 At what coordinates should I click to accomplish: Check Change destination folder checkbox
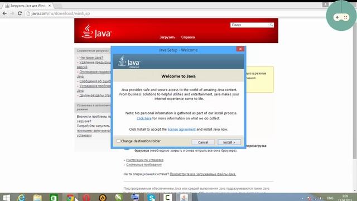[118, 141]
